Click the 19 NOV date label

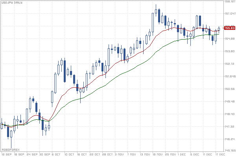(x=157, y=155)
